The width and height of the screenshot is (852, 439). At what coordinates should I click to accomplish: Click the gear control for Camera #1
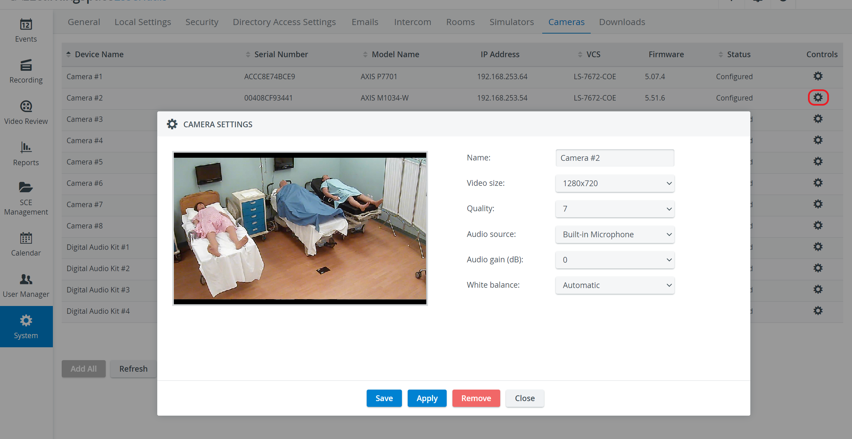click(x=818, y=76)
